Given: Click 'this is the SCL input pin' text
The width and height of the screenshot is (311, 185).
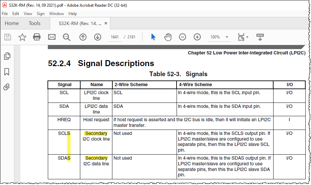Looking at the screenshot, I should (235, 93).
